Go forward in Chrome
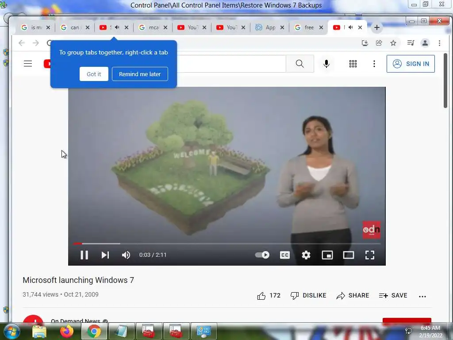Screen dimensions: 453x340 click(x=35, y=43)
